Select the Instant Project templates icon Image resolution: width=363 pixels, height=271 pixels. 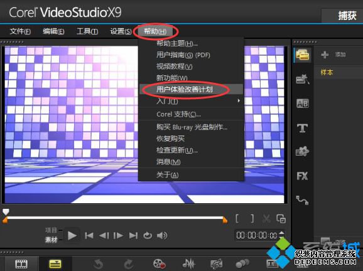[302, 79]
